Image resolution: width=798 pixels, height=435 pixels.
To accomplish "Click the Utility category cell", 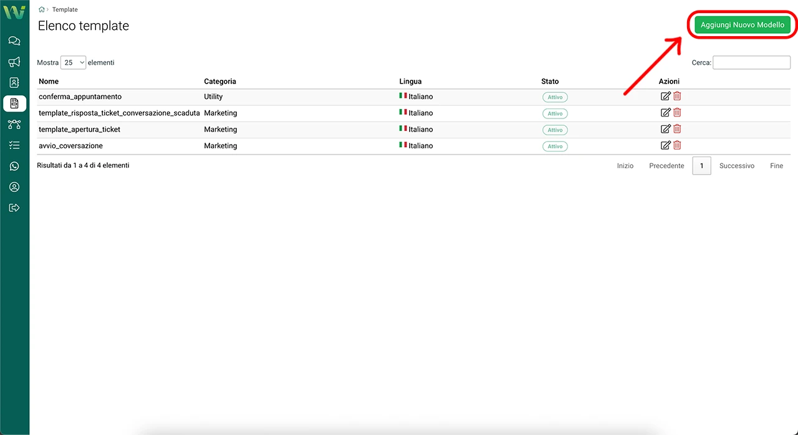I will 213,97.
